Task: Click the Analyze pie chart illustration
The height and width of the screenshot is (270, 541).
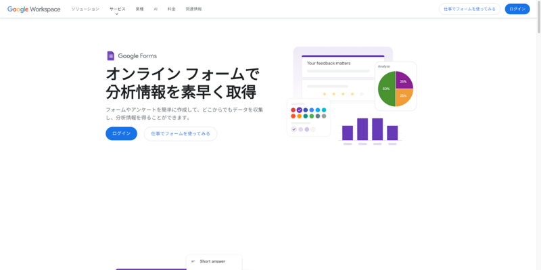Action: (396, 87)
